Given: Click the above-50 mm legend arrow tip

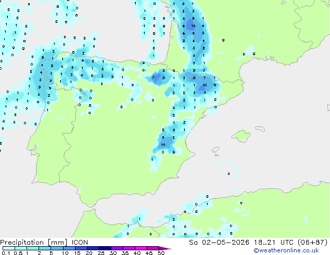Looking at the screenshot, I should pos(165,248).
